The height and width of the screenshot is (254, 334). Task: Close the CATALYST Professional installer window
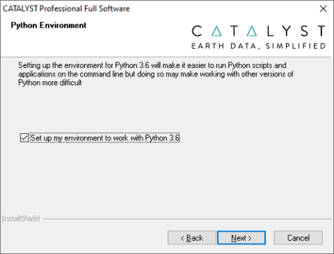(323, 9)
